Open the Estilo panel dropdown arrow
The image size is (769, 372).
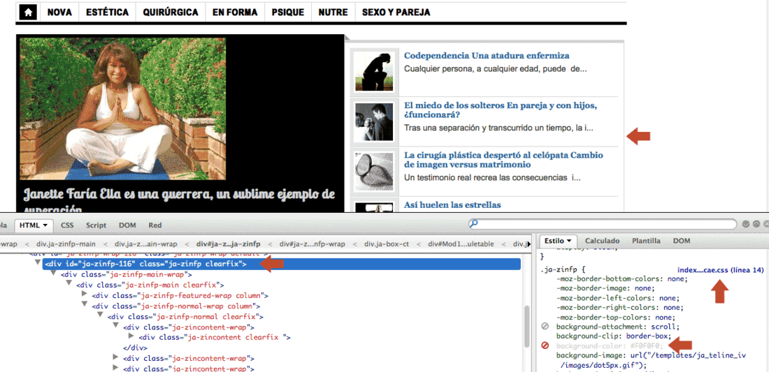tap(569, 241)
